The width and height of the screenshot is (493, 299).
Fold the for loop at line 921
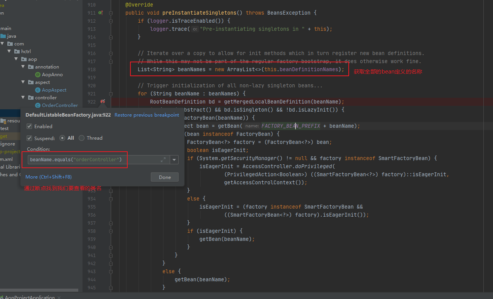(x=111, y=94)
